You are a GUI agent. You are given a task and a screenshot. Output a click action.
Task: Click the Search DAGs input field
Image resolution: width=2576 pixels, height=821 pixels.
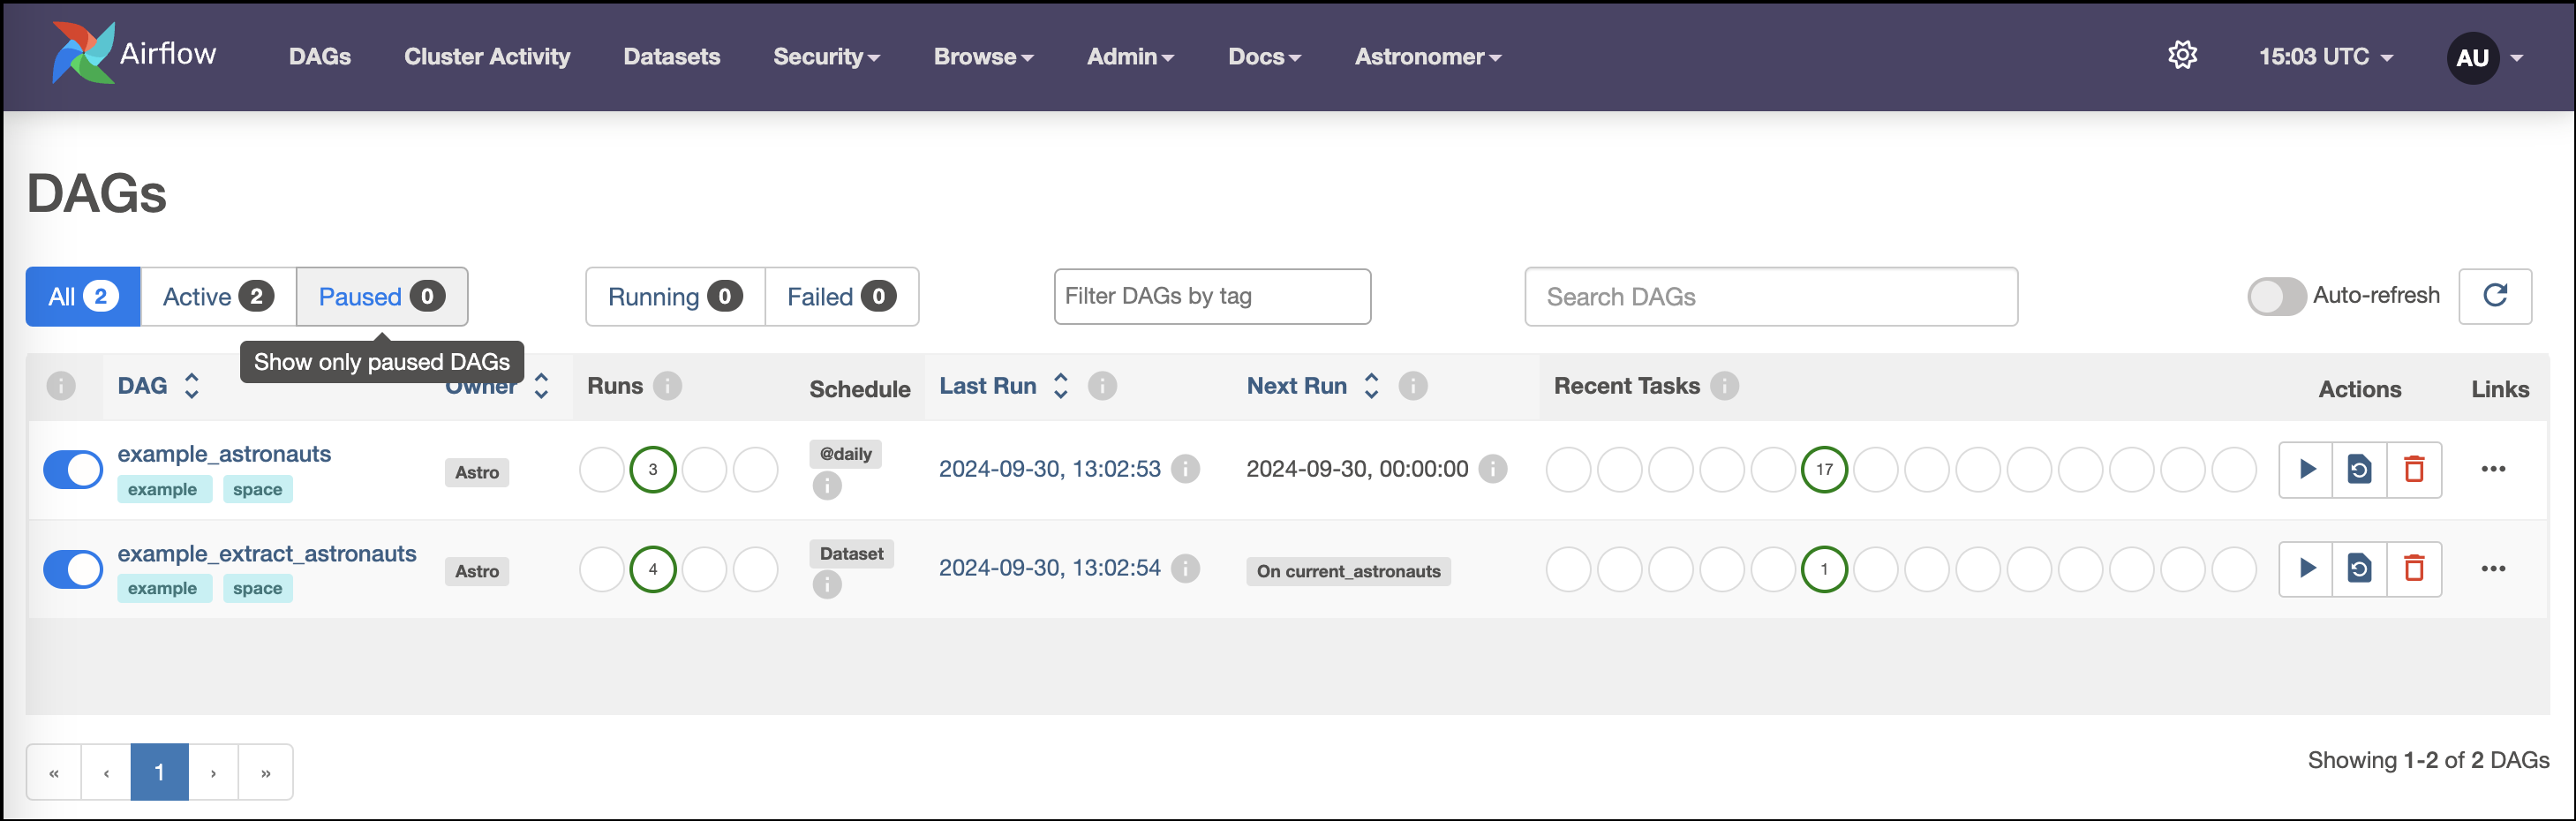pos(1770,296)
